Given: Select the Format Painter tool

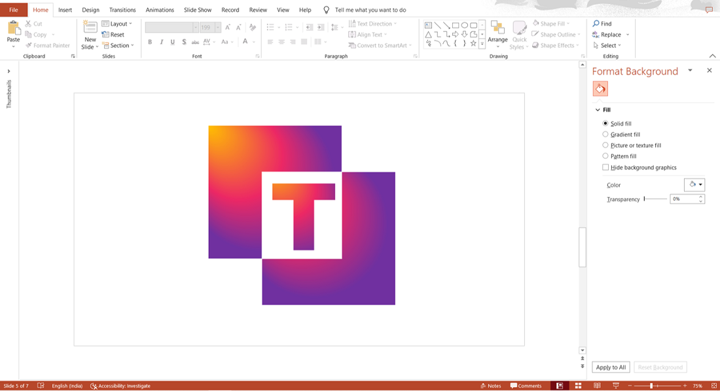Looking at the screenshot, I should [48, 45].
